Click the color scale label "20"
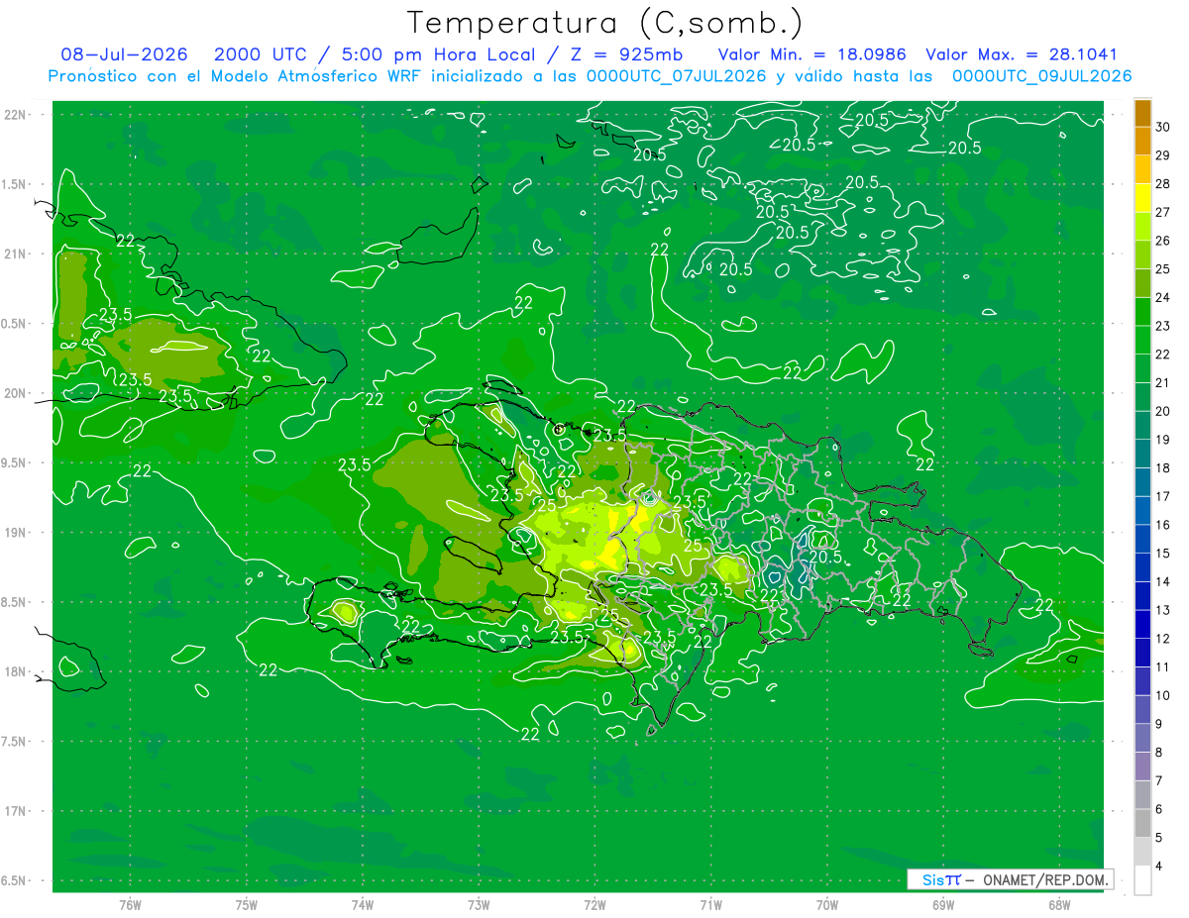 1162,411
